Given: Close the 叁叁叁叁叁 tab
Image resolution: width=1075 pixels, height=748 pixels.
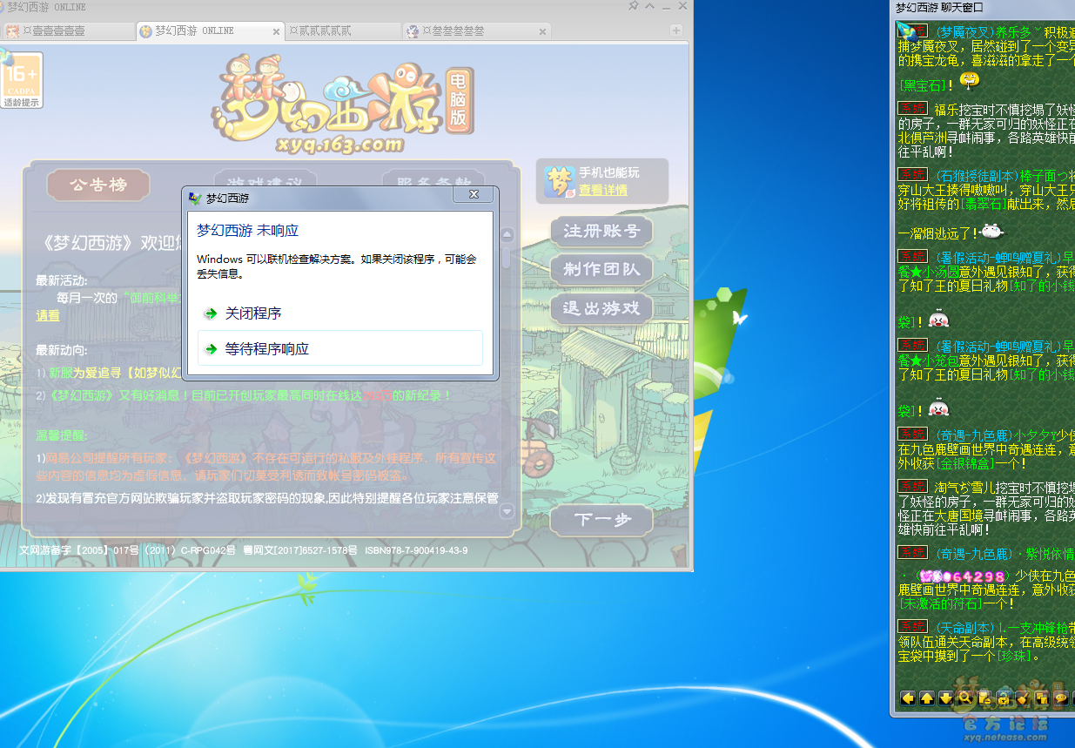Looking at the screenshot, I should tap(543, 31).
